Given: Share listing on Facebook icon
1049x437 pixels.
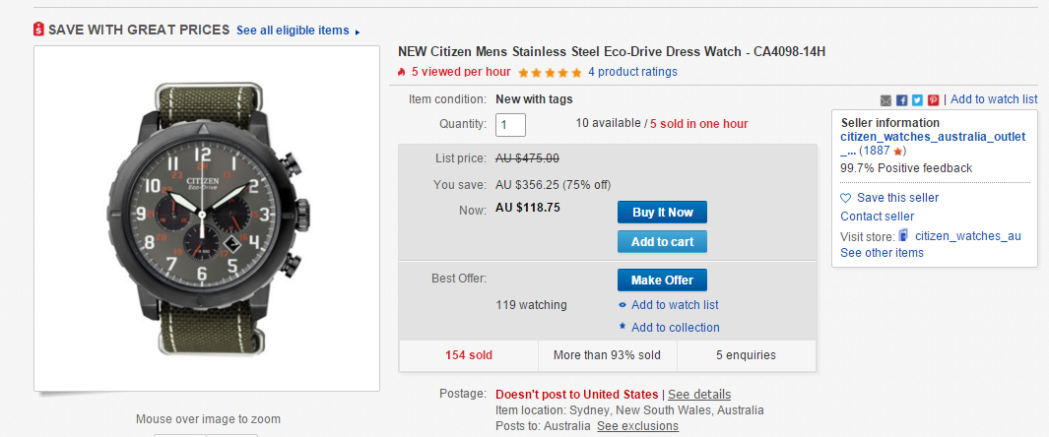Looking at the screenshot, I should point(902,100).
